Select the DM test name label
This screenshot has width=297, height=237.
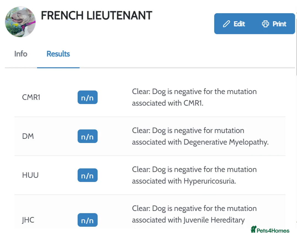coord(28,136)
